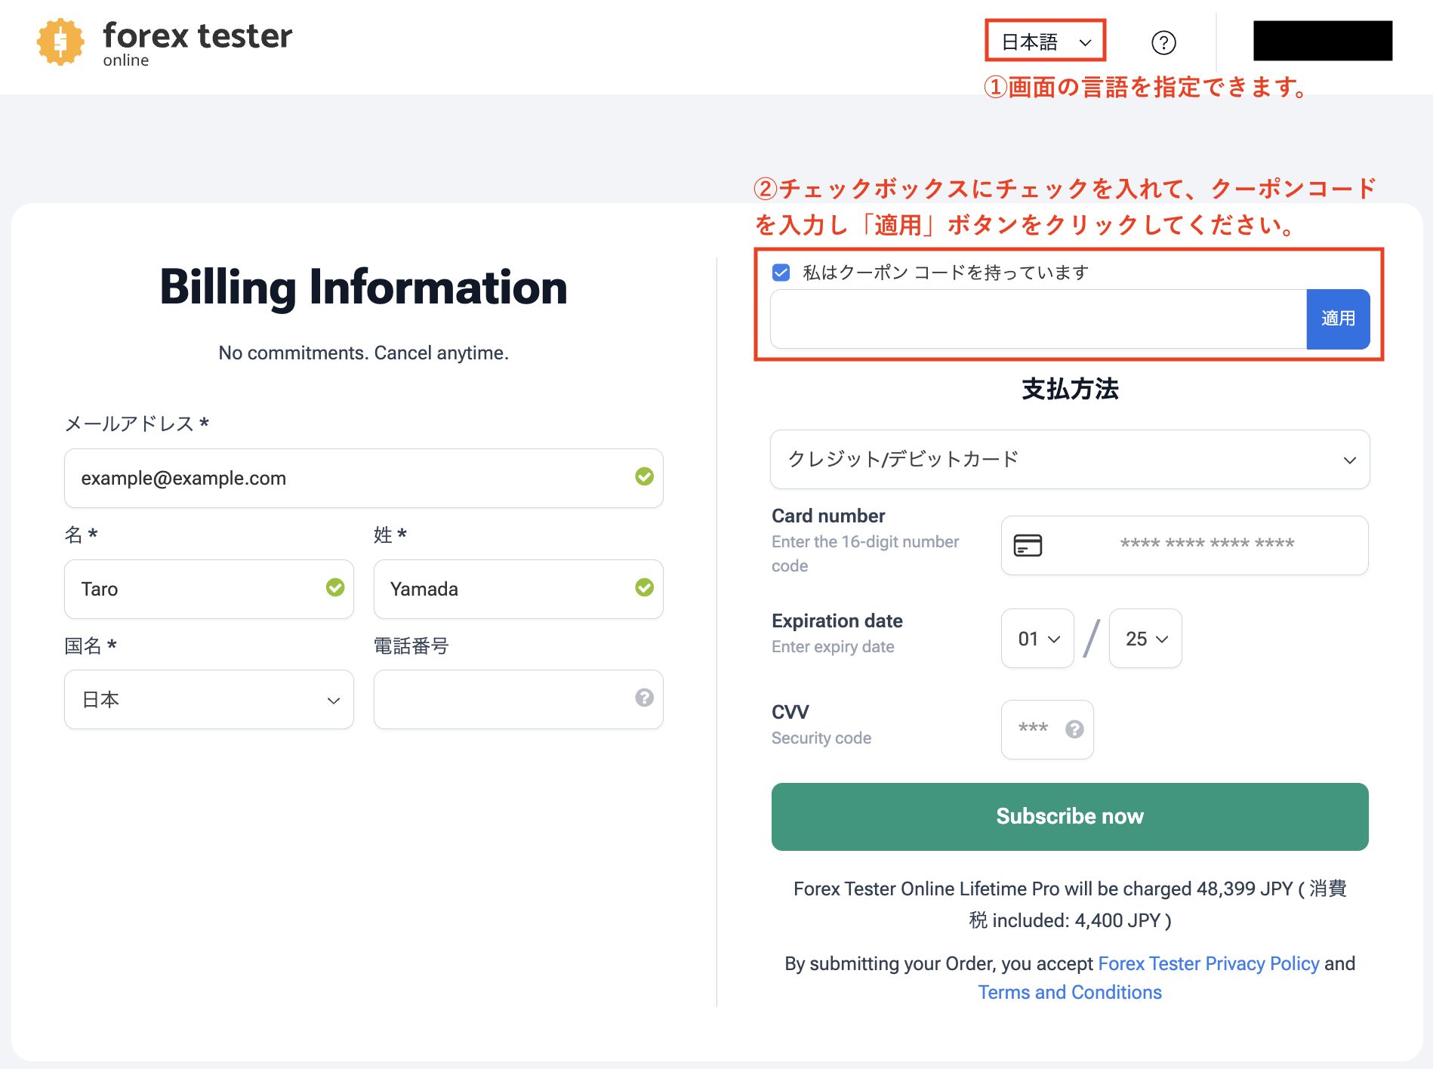Screen dimensions: 1433x1069
Task: Click the CVV help question icon
Action: (1074, 729)
